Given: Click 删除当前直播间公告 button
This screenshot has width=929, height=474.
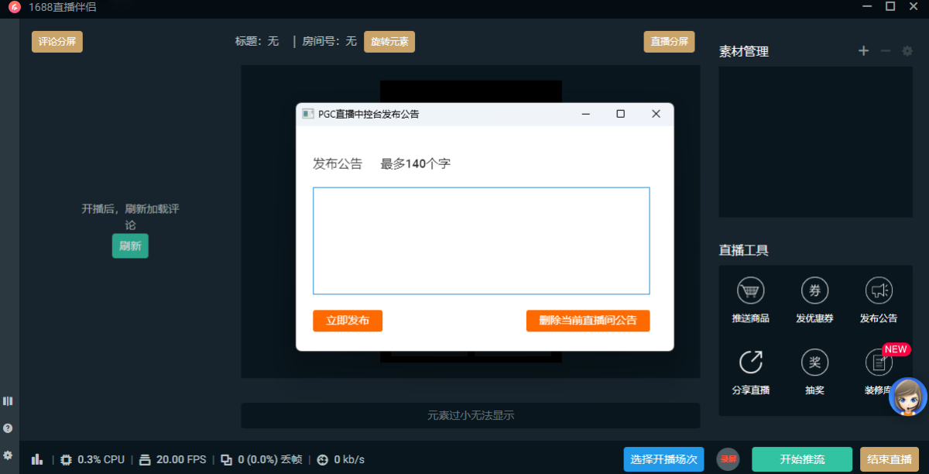Looking at the screenshot, I should click(x=588, y=320).
